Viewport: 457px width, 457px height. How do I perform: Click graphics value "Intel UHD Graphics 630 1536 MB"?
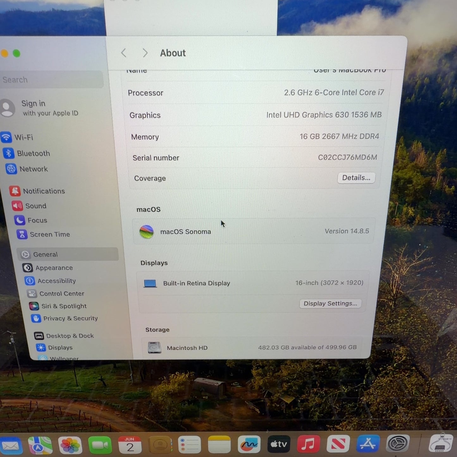point(324,114)
